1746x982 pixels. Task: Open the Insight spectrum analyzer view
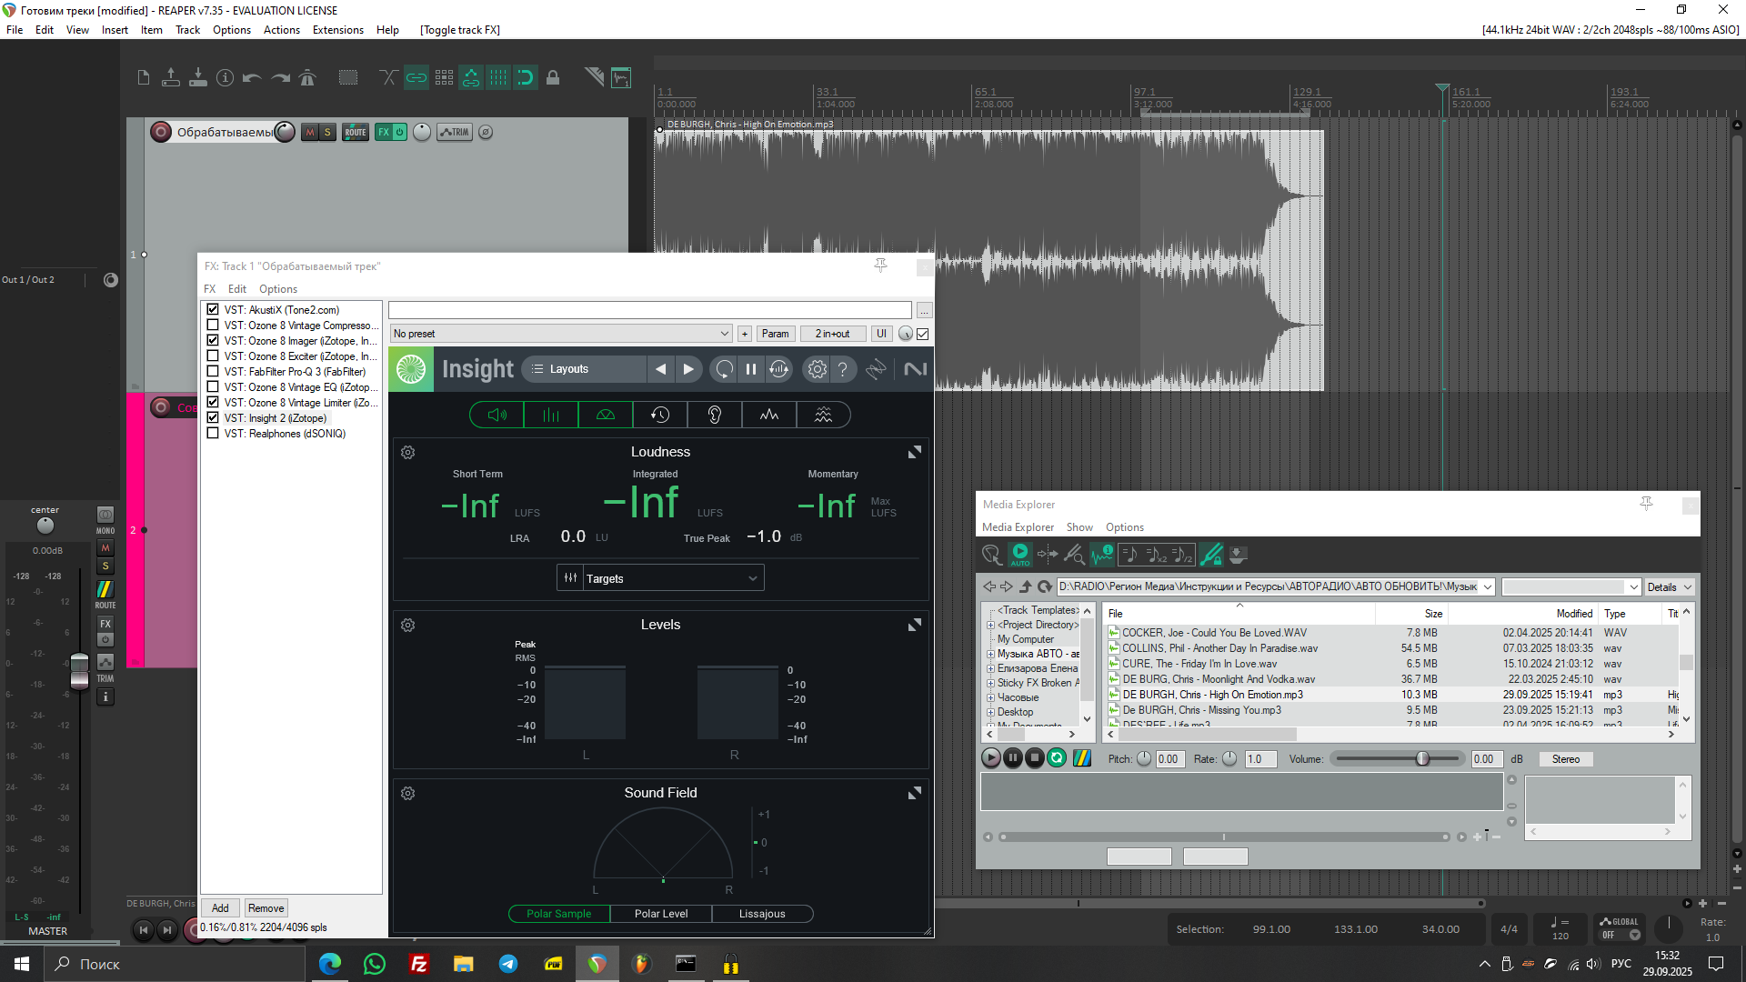pos(769,416)
